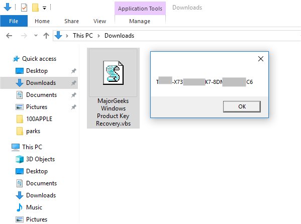Viewport: 301px width, 224px height.
Task: Open the Customize Quick Access Toolbar dropdown
Action: coord(44,8)
